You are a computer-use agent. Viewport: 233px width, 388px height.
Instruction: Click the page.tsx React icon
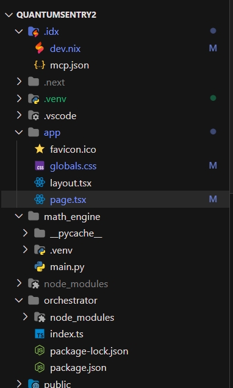[x=40, y=199]
